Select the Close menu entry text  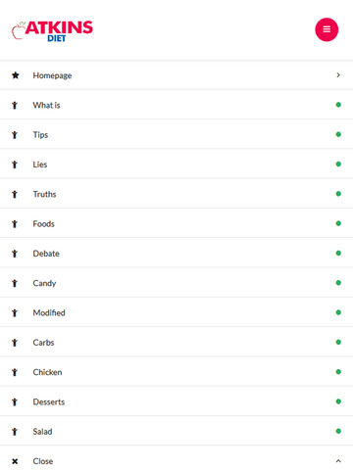[43, 461]
